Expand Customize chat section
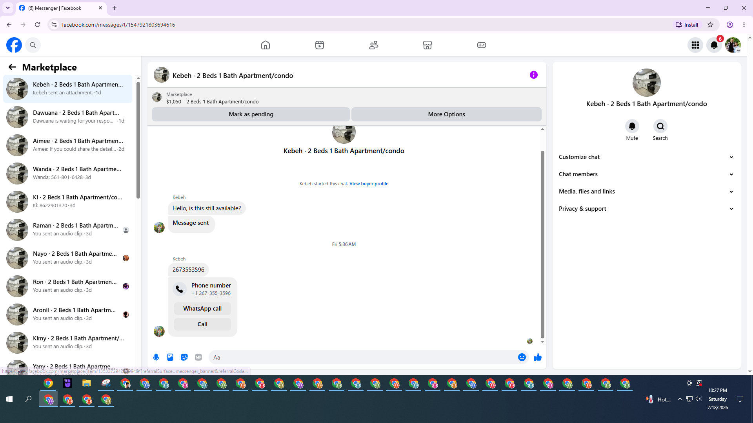 646,157
